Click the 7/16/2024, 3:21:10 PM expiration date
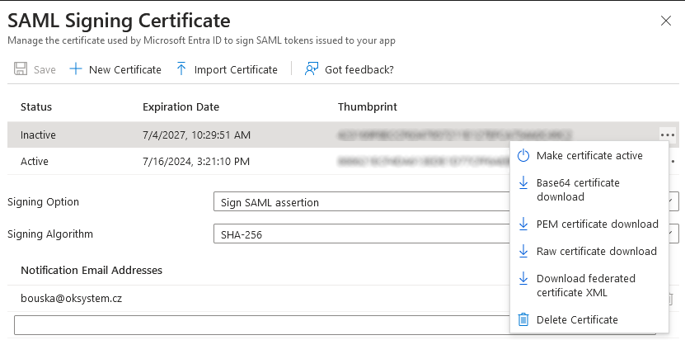This screenshot has width=685, height=340. pyautogui.click(x=196, y=162)
